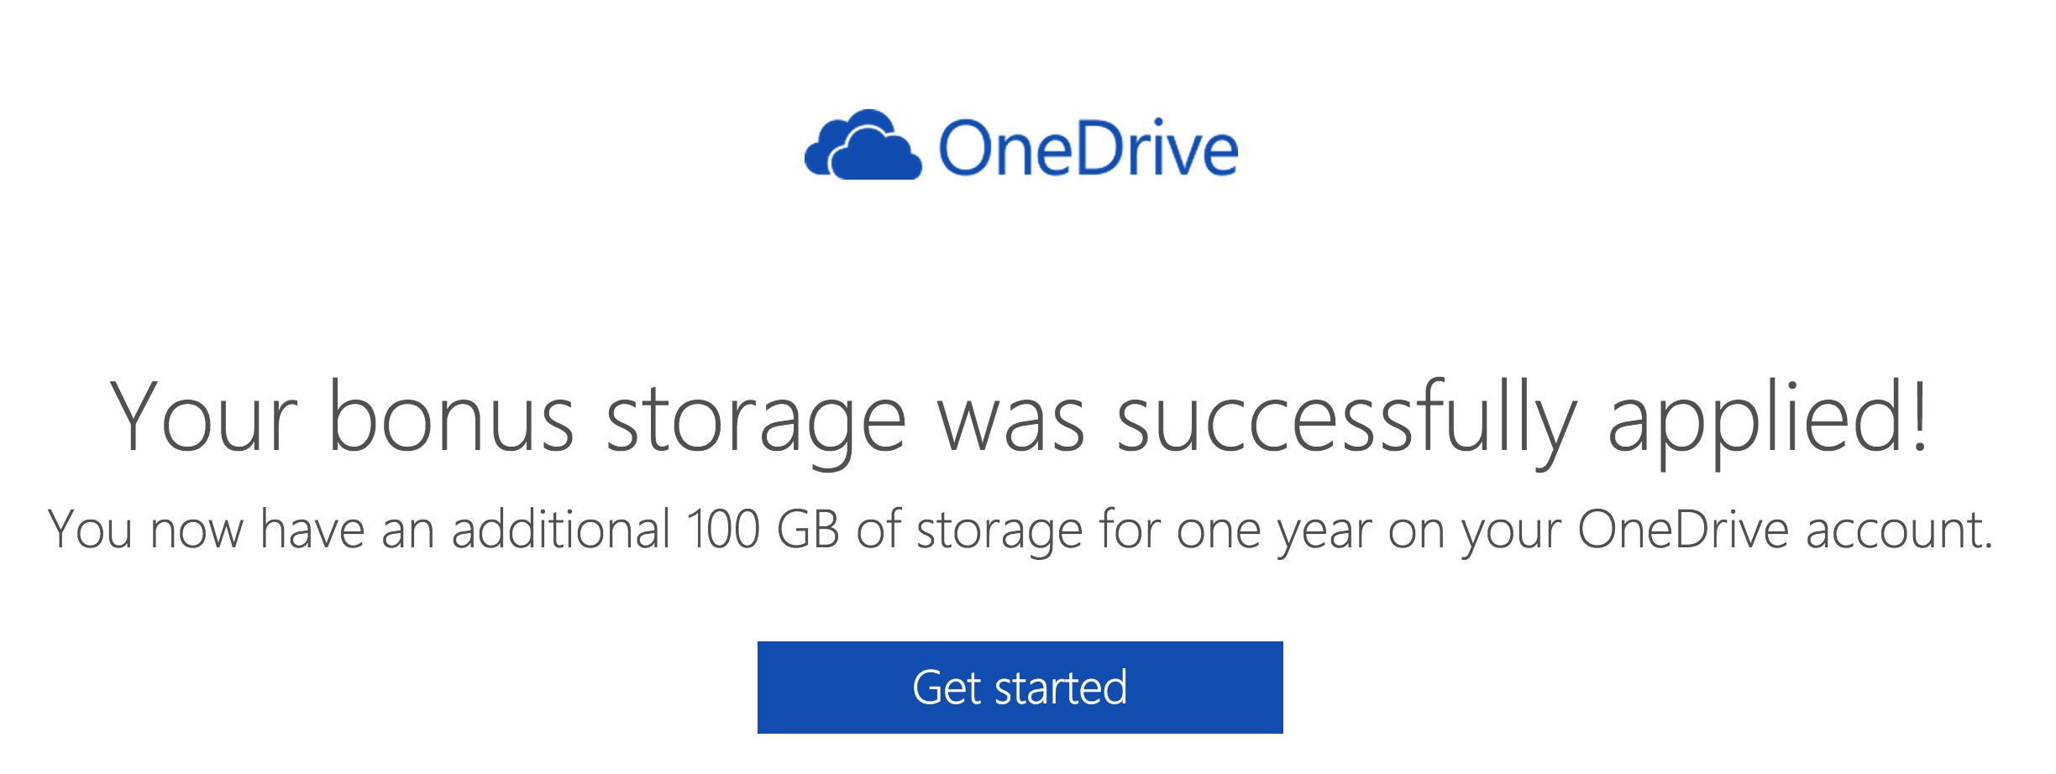
Task: Select the OneDrive wordmark beside the cloud
Action: pyautogui.click(x=1088, y=148)
